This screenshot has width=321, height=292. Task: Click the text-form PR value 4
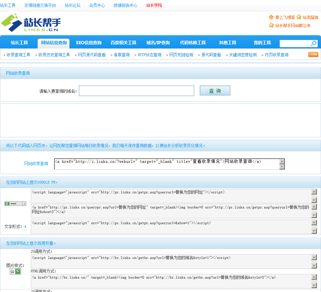point(25,226)
